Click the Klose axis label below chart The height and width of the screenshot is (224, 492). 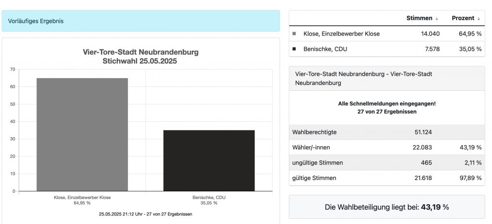[82, 200]
